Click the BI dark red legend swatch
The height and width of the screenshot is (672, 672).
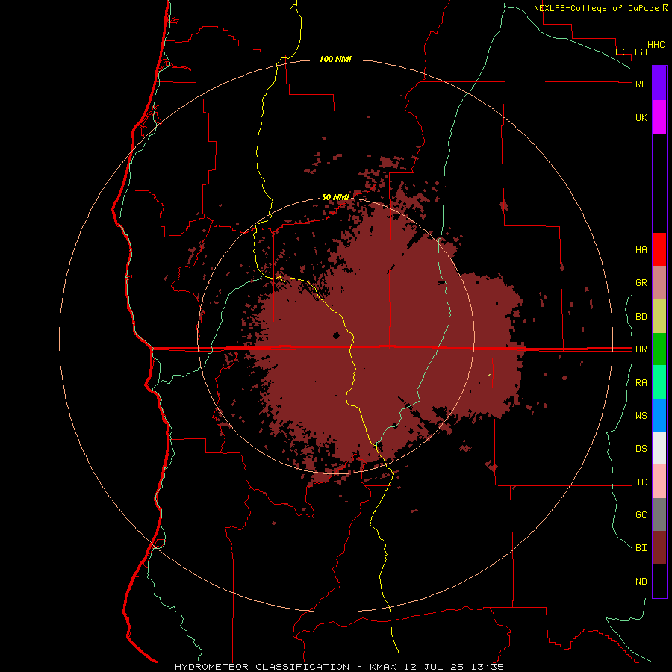pyautogui.click(x=659, y=548)
